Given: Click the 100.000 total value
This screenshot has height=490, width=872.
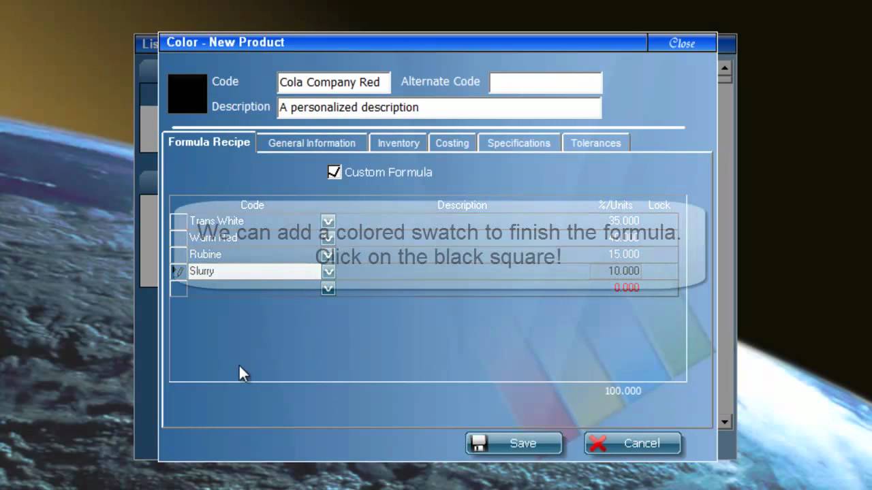Looking at the screenshot, I should tap(623, 391).
